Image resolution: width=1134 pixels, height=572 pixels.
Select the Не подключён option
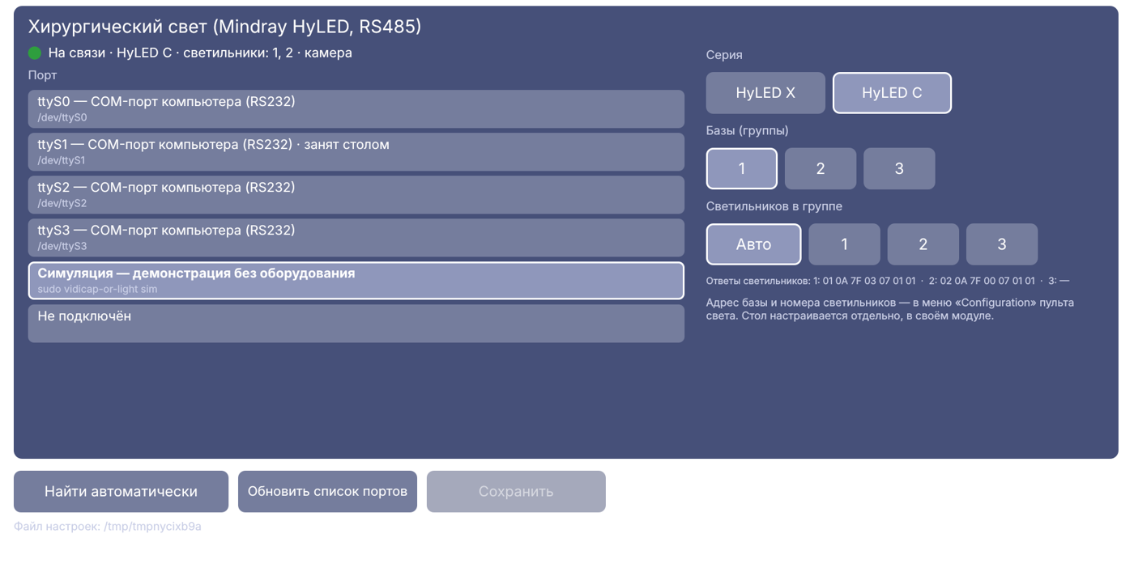[x=356, y=323]
